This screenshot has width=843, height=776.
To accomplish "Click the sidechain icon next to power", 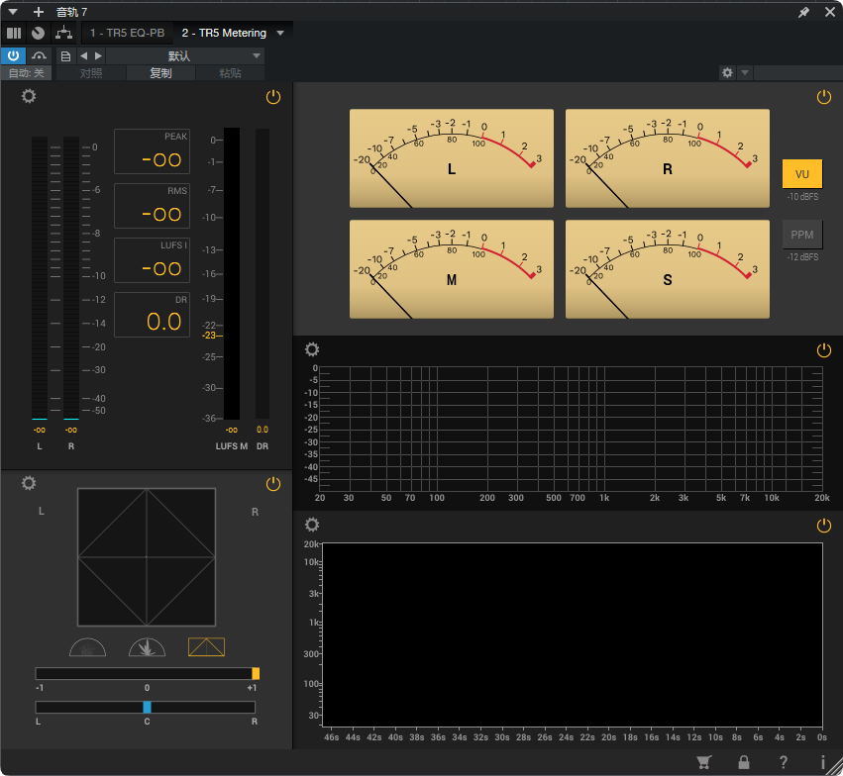I will tap(39, 55).
